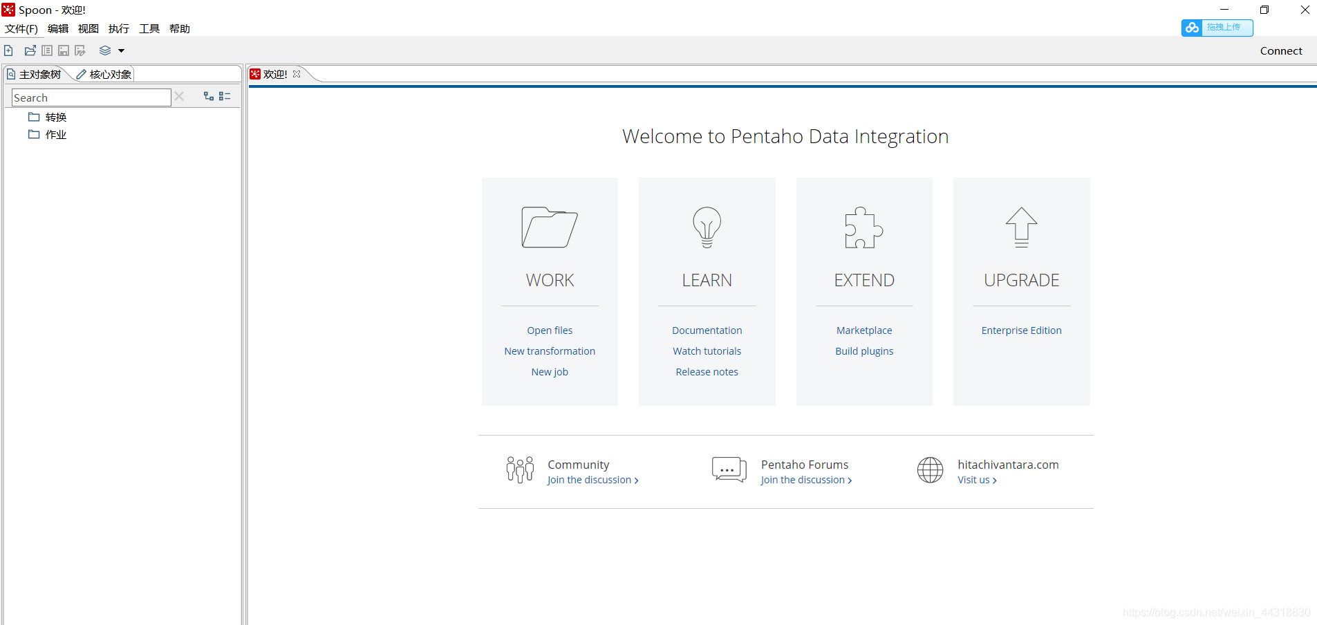Click Community's Join the discussion link

point(592,480)
